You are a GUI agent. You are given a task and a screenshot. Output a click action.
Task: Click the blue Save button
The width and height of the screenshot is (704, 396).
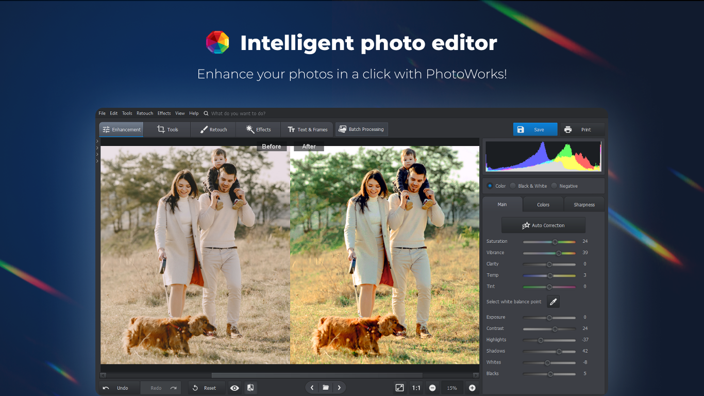[535, 129]
